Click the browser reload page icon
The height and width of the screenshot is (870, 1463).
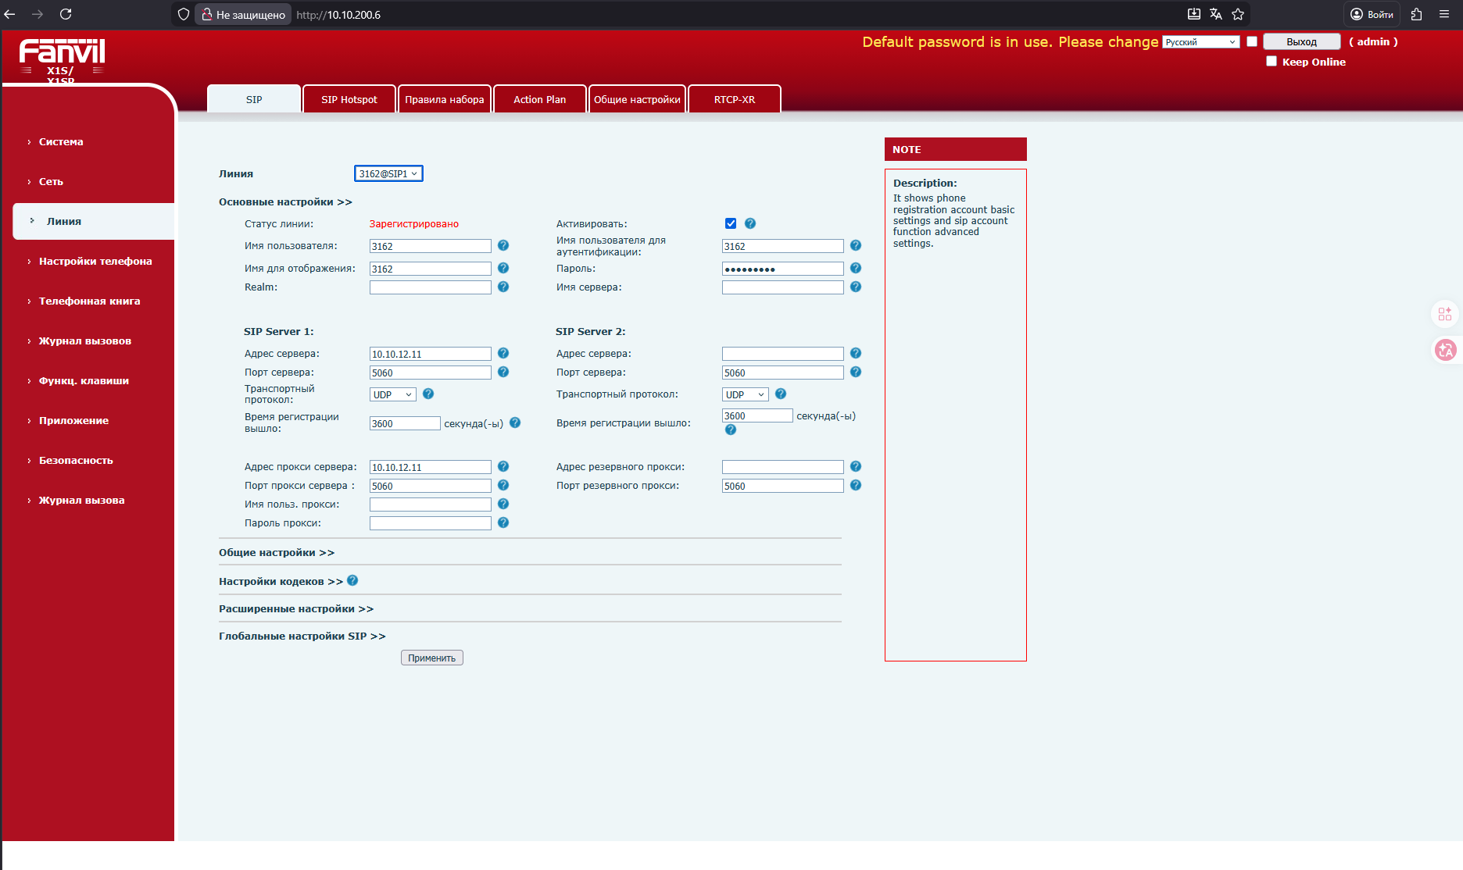pyautogui.click(x=66, y=14)
